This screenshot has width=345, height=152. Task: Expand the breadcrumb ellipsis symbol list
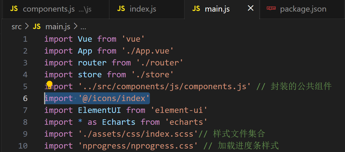pos(83,27)
